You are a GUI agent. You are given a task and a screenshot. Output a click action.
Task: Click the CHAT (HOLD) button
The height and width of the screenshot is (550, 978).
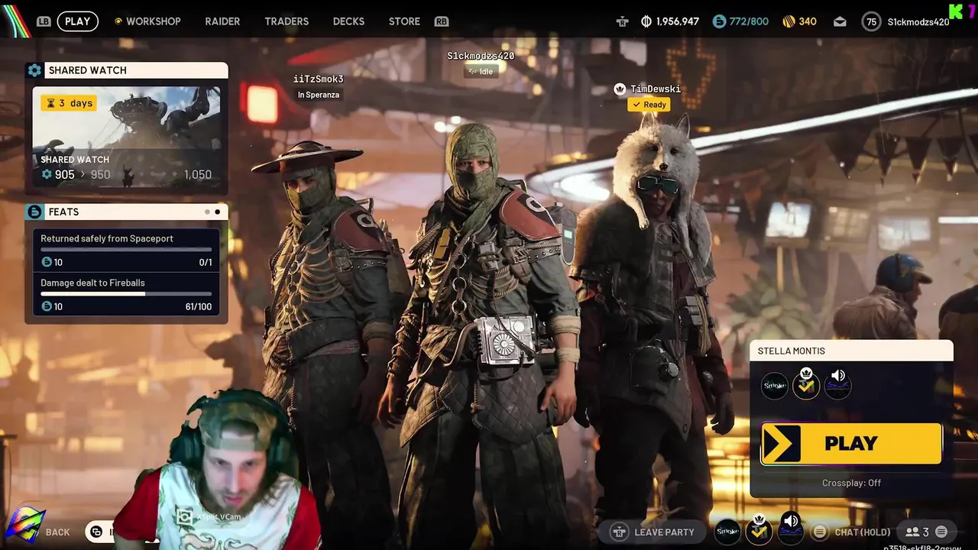[863, 532]
